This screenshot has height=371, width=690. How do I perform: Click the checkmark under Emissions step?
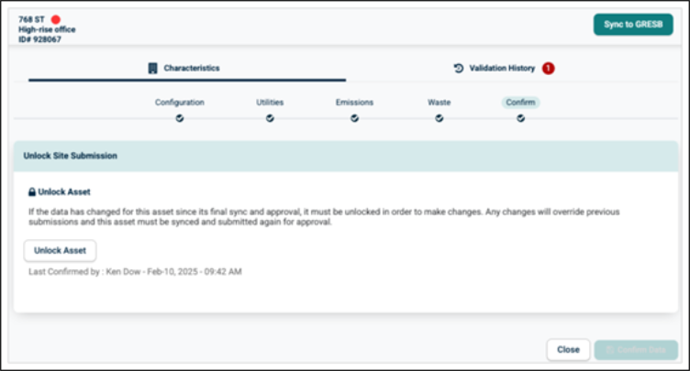point(354,117)
